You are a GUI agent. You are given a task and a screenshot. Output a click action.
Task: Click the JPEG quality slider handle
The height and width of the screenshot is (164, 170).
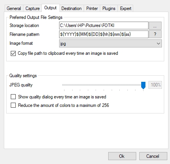(x=143, y=85)
